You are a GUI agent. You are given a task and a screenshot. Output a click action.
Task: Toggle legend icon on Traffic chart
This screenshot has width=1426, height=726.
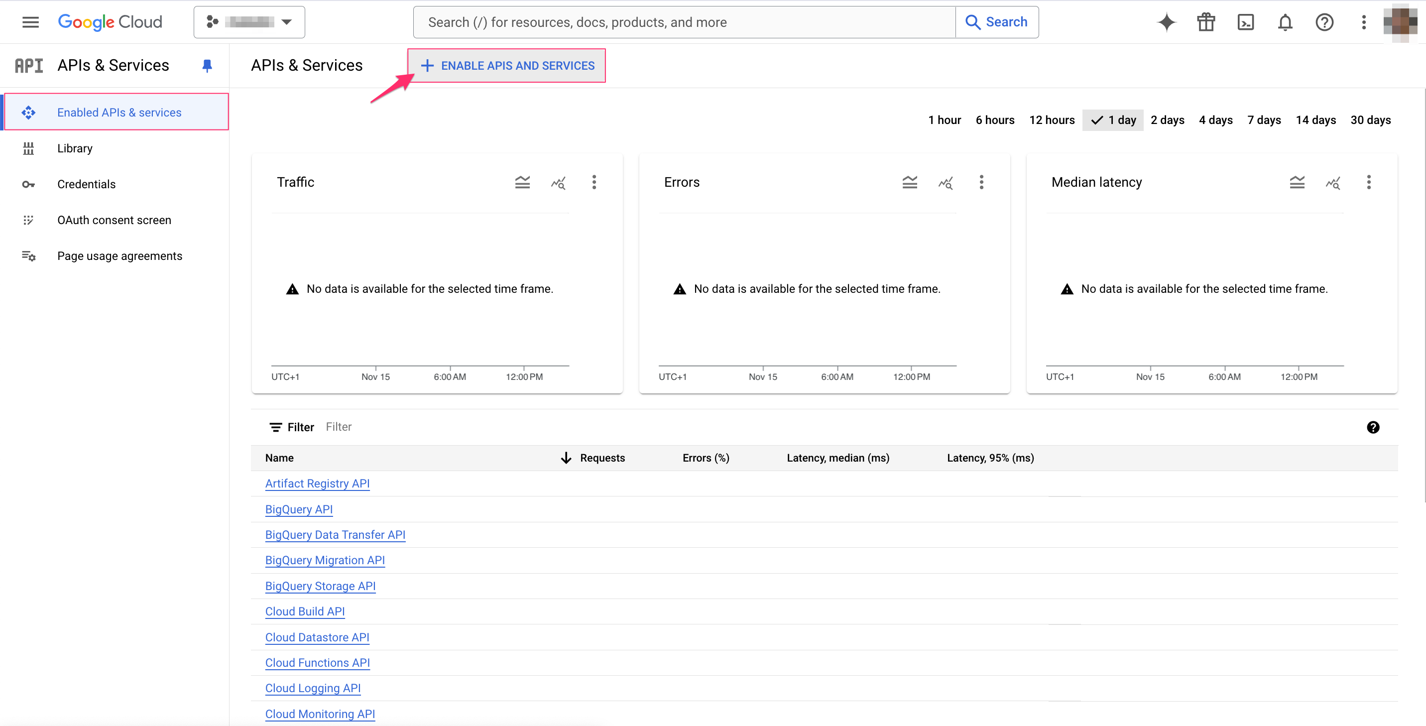point(522,182)
